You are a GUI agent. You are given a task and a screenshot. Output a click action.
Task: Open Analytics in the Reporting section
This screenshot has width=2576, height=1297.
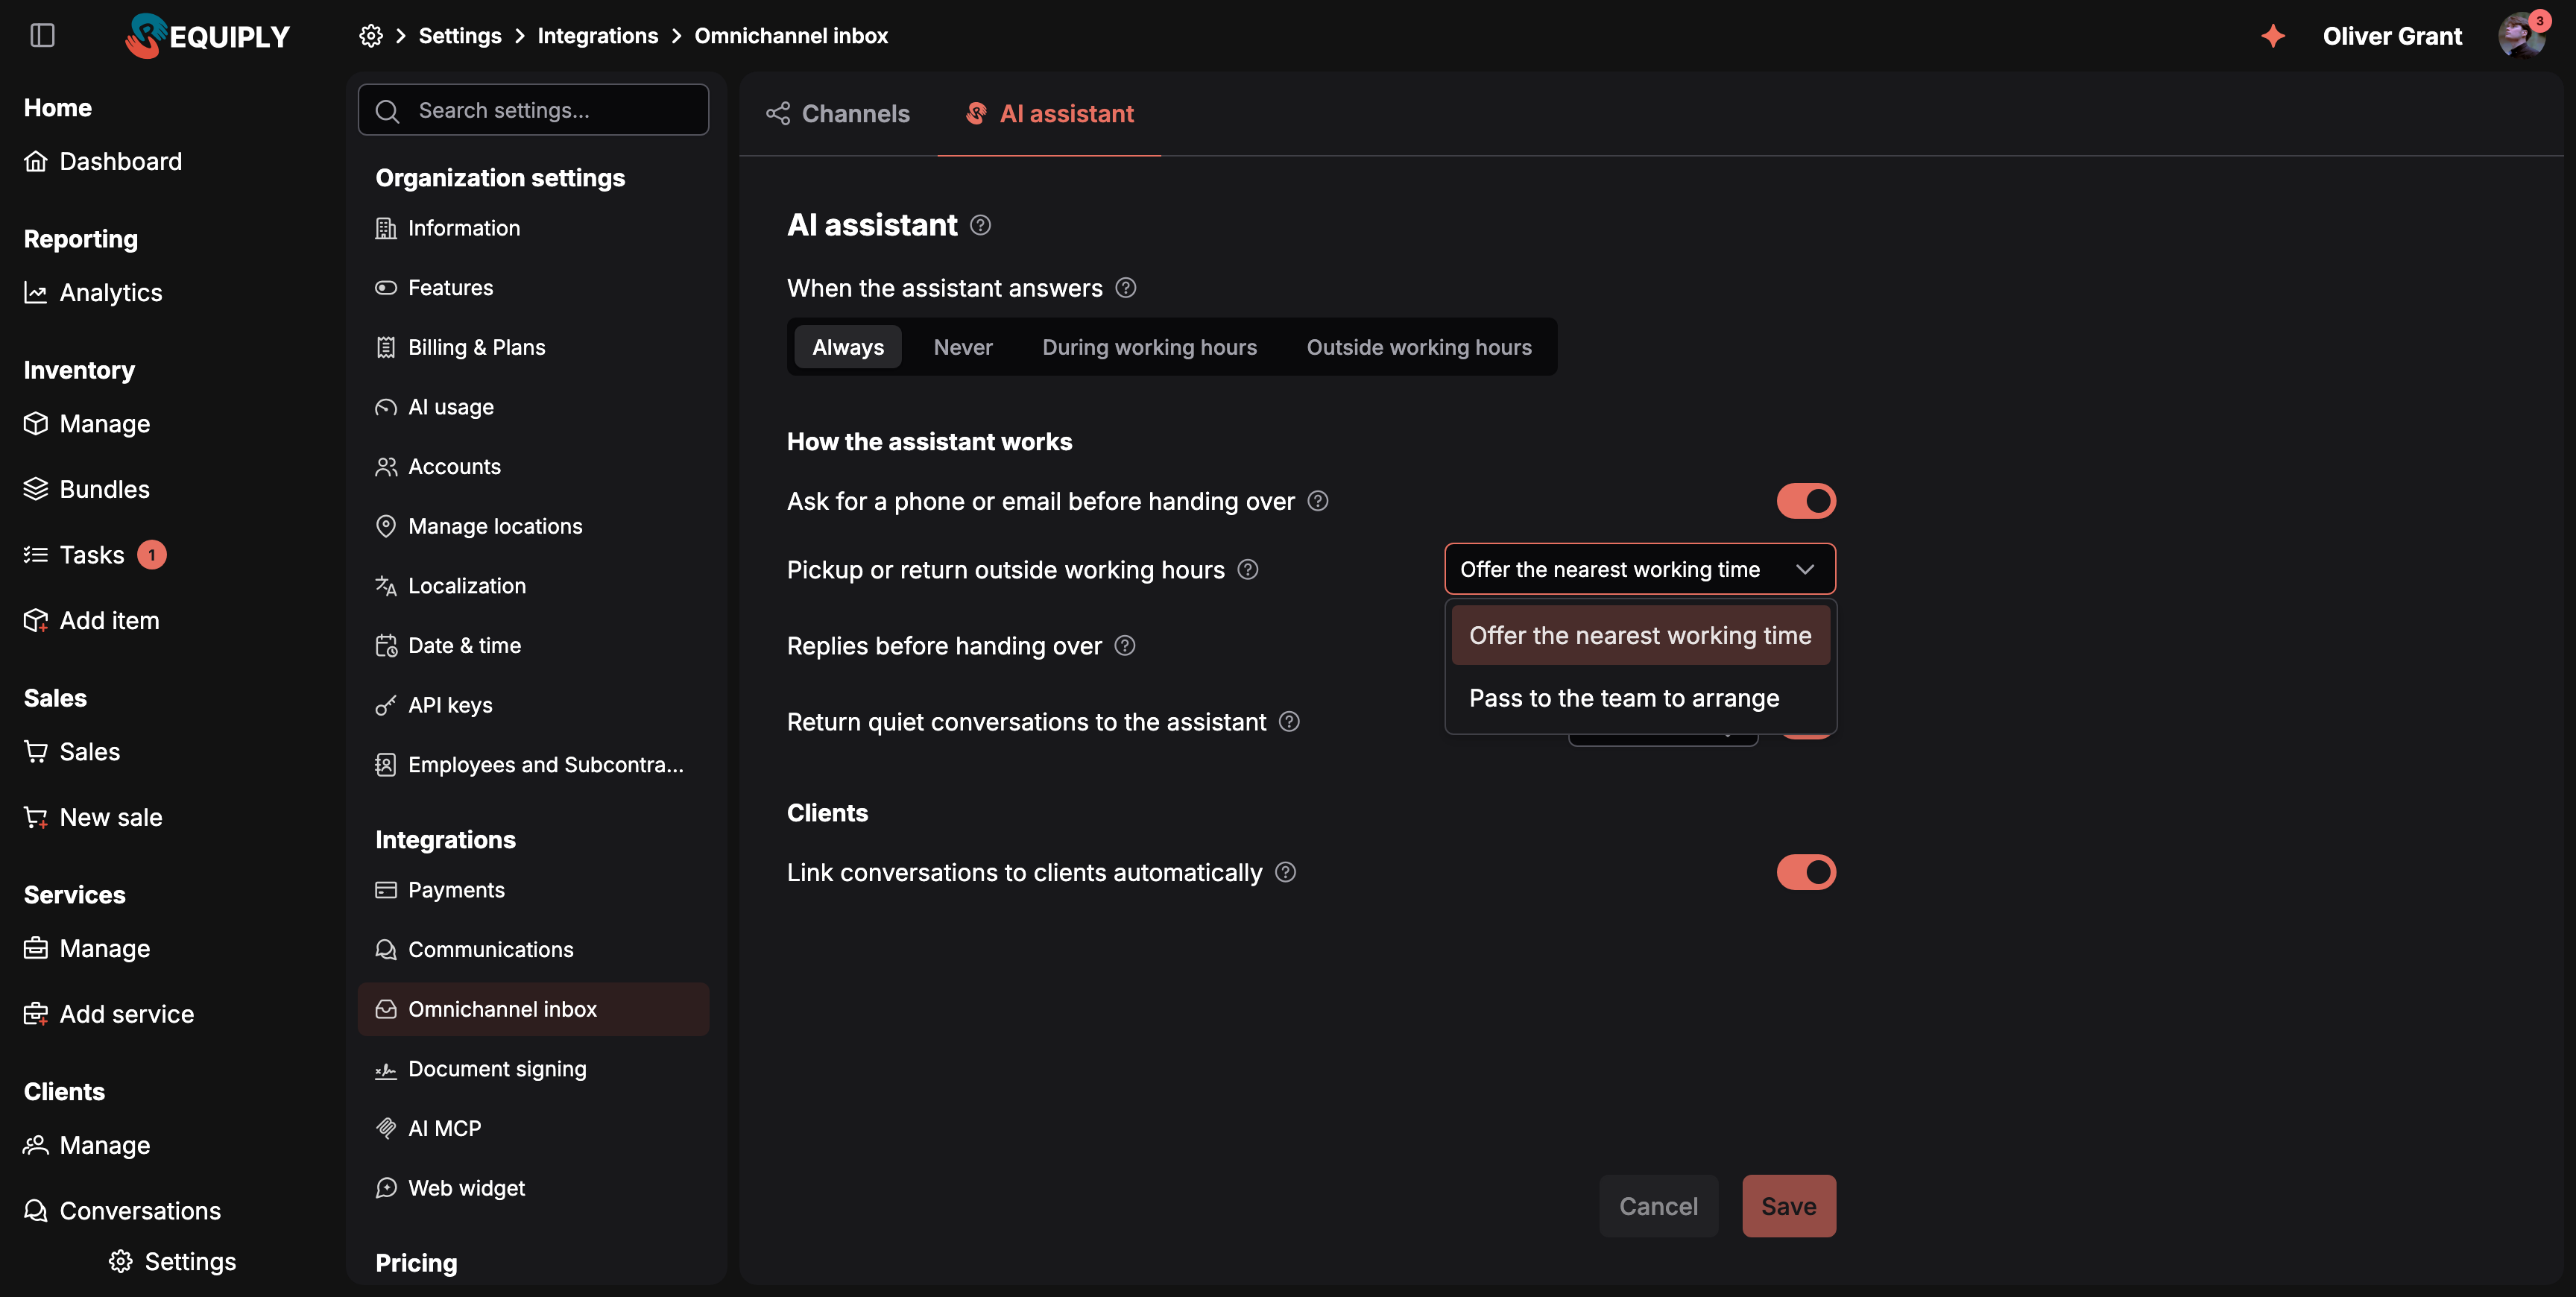tap(93, 293)
